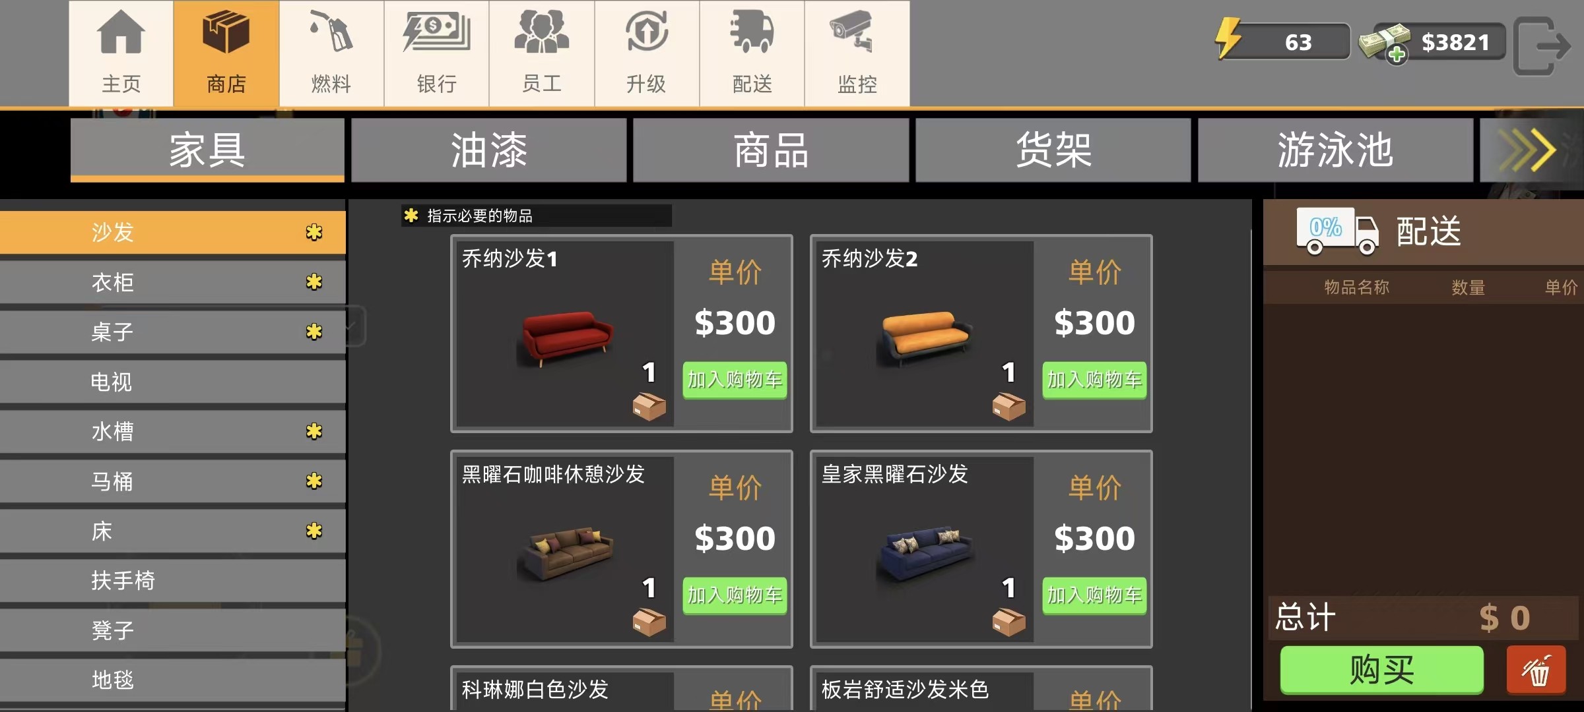Switch to the 游泳池 pool tab
Viewport: 1584px width, 712px height.
pyautogui.click(x=1335, y=150)
